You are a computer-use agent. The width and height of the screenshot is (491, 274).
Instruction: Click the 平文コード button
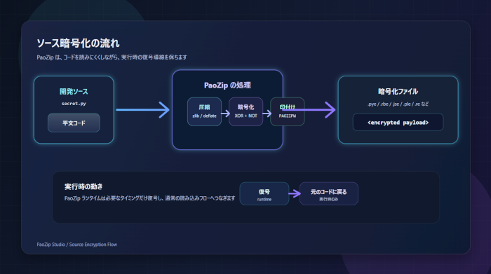point(74,123)
